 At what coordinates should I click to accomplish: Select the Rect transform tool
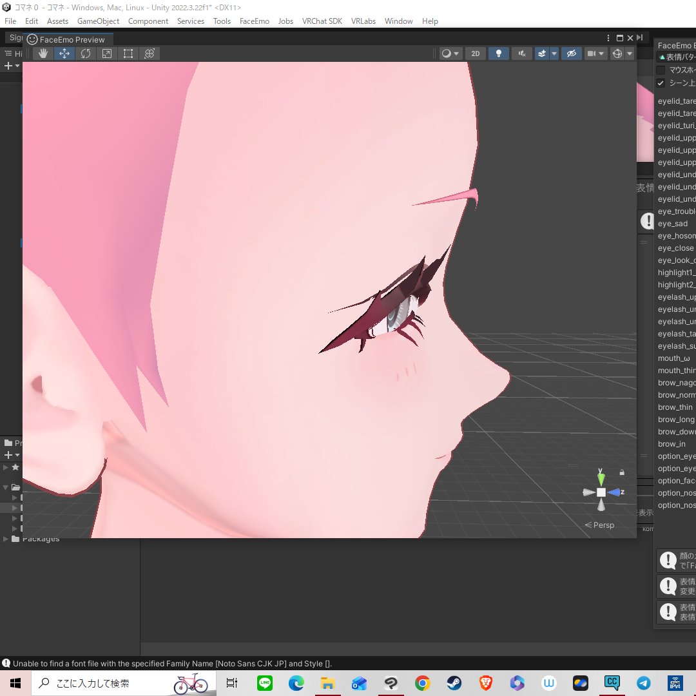[128, 53]
